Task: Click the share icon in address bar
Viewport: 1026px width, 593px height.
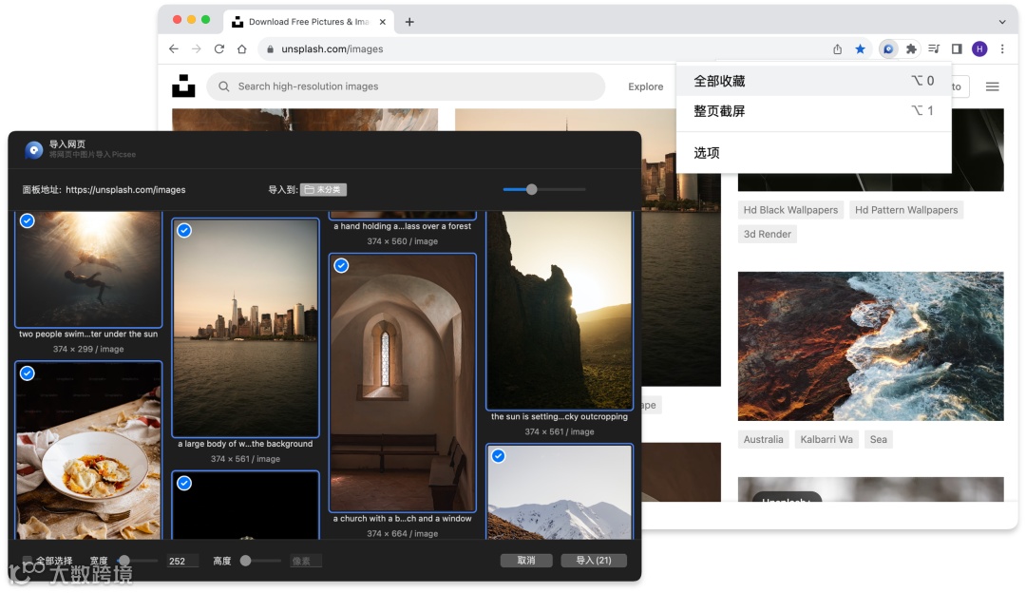Action: (838, 49)
